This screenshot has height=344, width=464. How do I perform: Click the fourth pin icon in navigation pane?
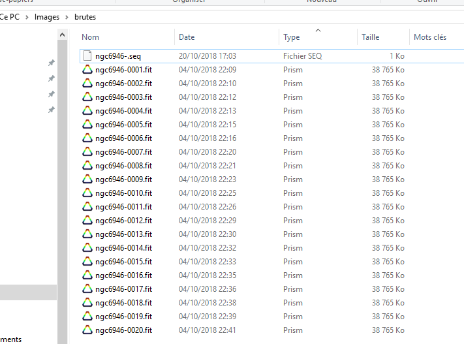coord(52,110)
